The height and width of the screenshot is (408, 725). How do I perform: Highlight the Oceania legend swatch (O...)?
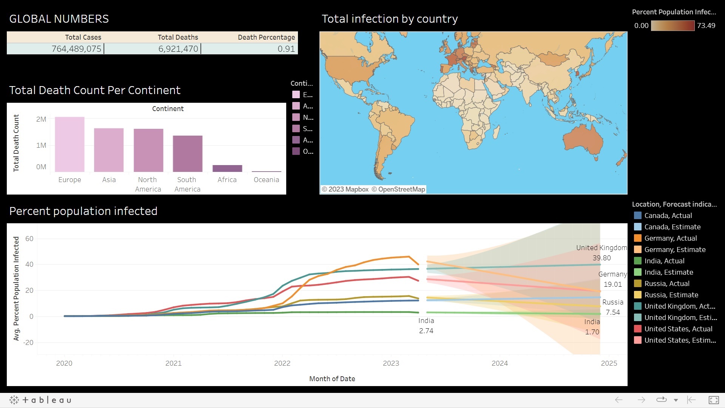(296, 151)
